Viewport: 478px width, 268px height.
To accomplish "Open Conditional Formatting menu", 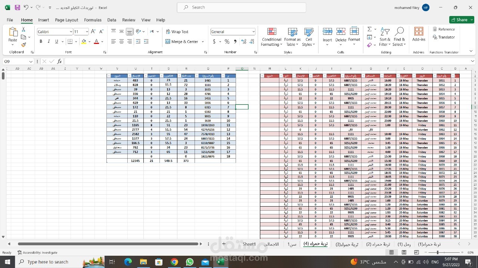I will pyautogui.click(x=271, y=37).
